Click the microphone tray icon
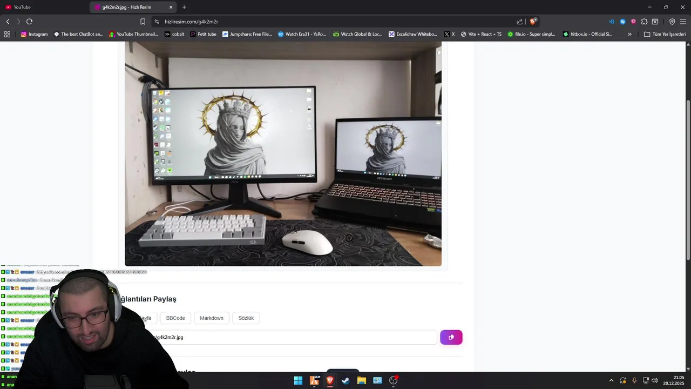Image resolution: width=691 pixels, height=389 pixels. tap(634, 380)
